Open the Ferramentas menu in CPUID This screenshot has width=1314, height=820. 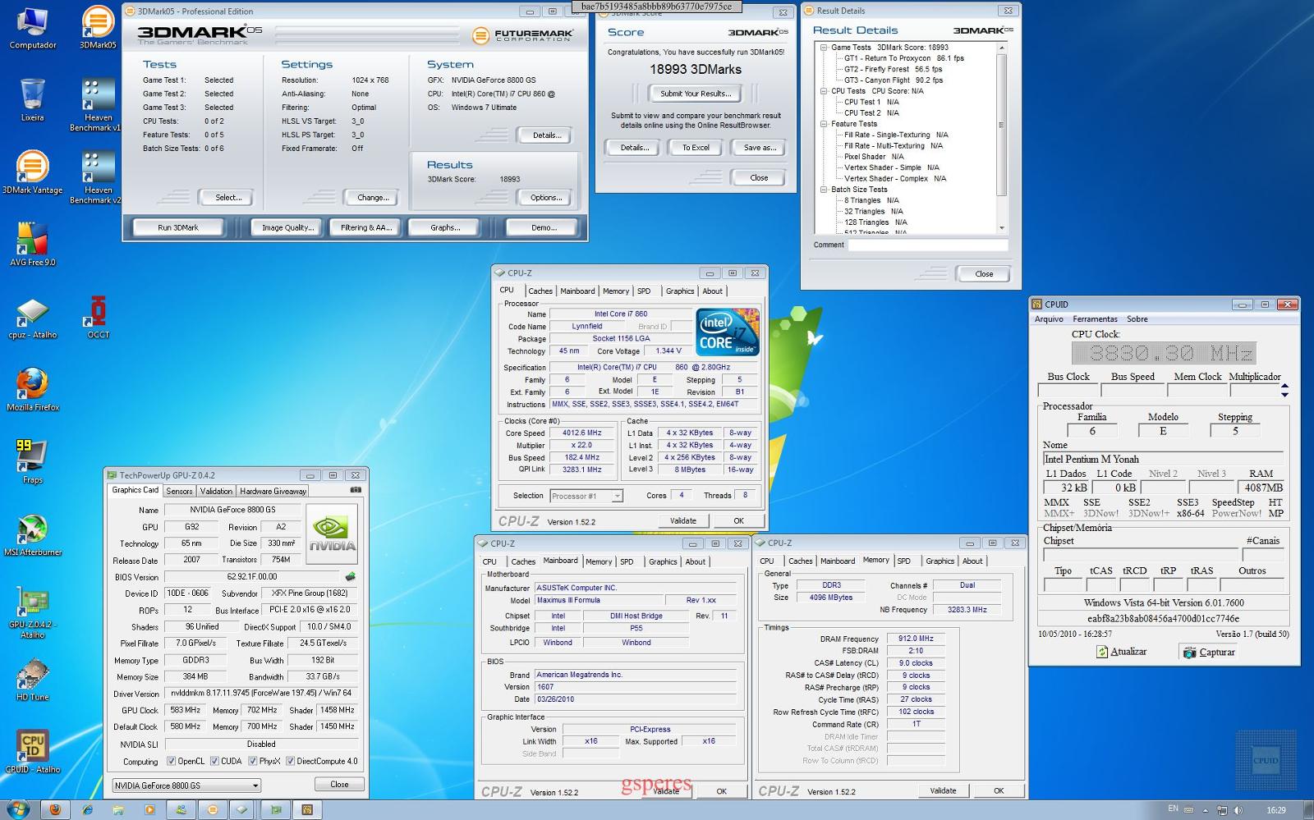pyautogui.click(x=1095, y=319)
